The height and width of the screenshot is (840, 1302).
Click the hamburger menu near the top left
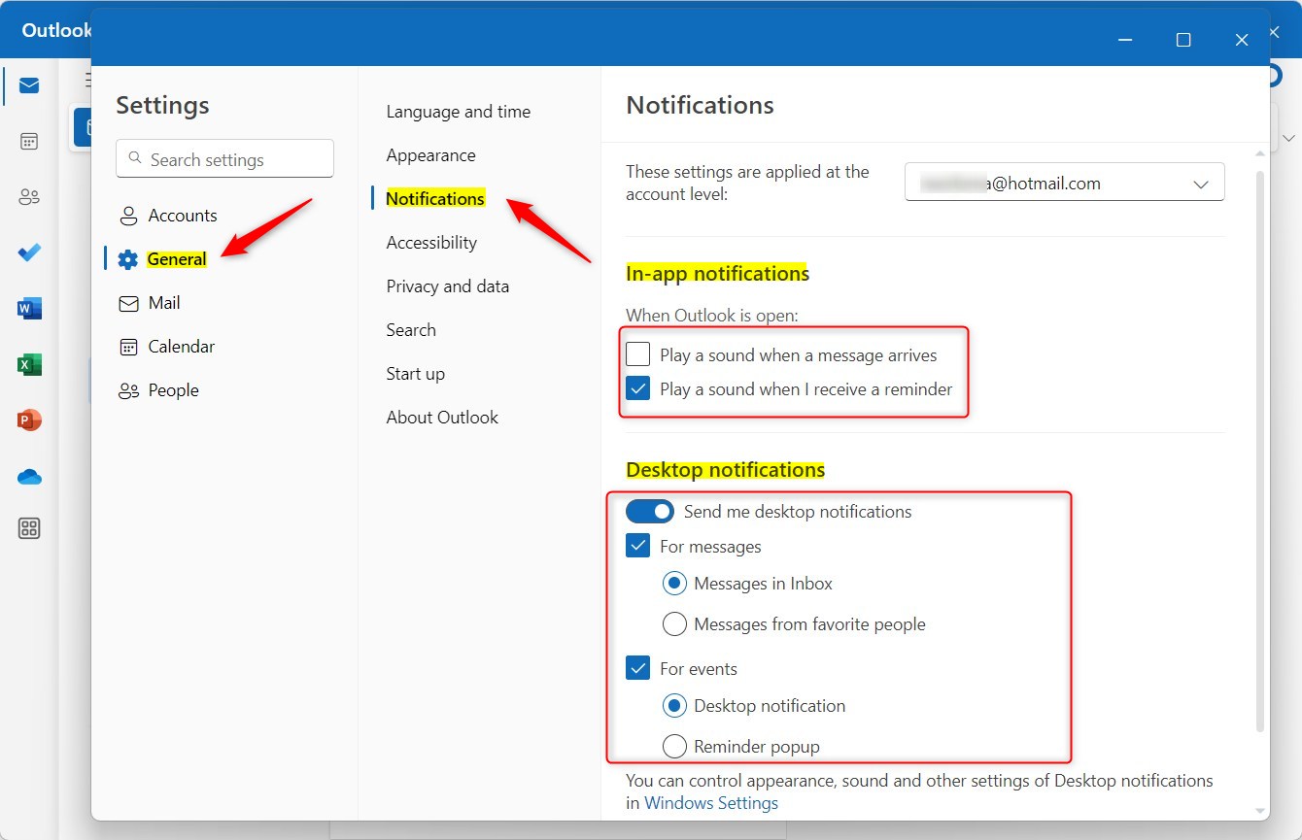[x=88, y=80]
